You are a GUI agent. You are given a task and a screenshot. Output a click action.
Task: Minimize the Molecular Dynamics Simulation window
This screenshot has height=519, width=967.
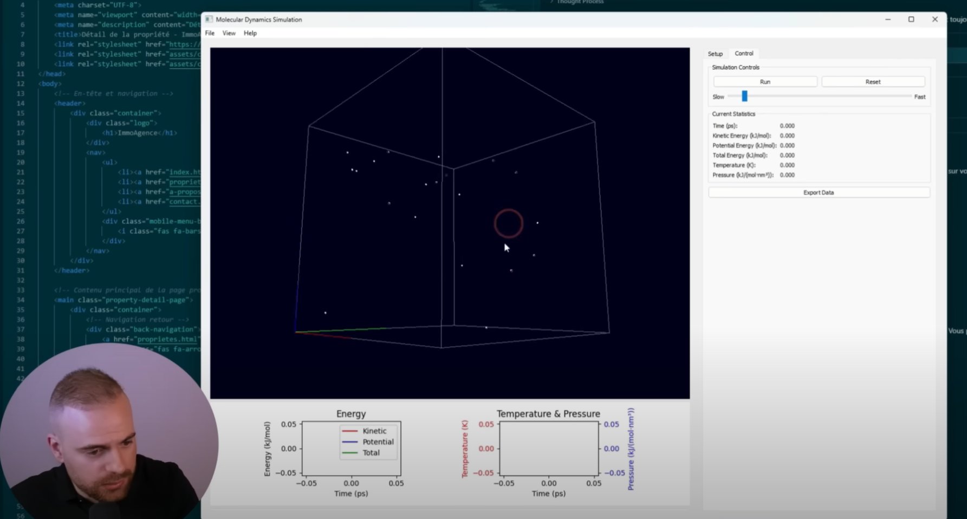tap(887, 20)
